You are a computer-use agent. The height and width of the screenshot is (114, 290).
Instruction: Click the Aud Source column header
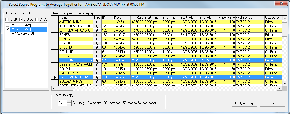[x=249, y=18]
